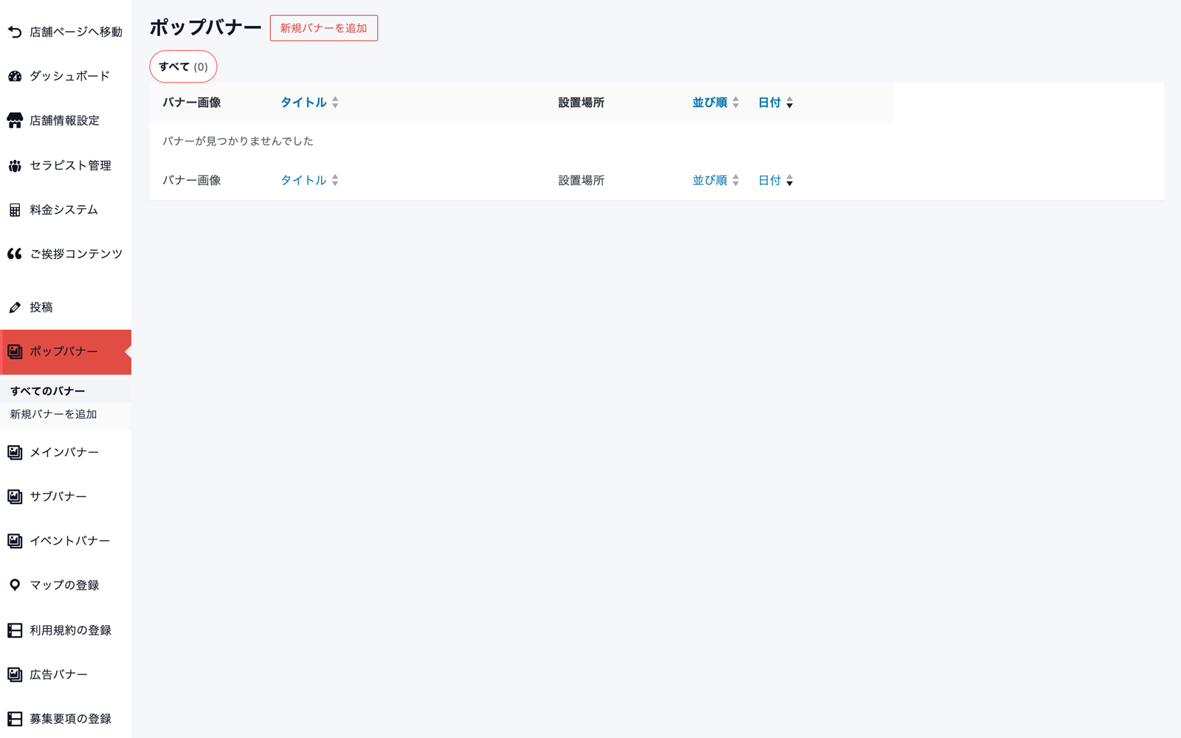Toggle sort arrows next to footer 並び順
This screenshot has width=1181, height=738.
tap(736, 180)
